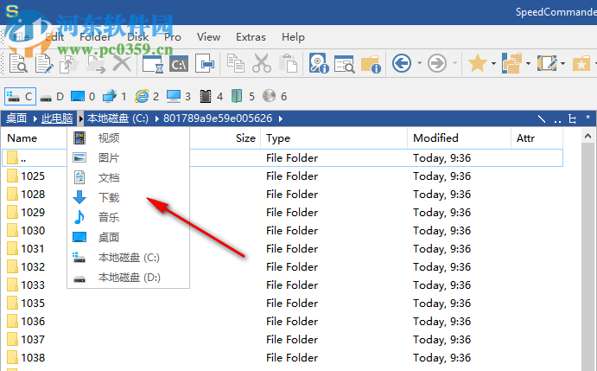This screenshot has height=371, width=597.
Task: Choose 桌面 from the dropdown list
Action: pos(129,237)
